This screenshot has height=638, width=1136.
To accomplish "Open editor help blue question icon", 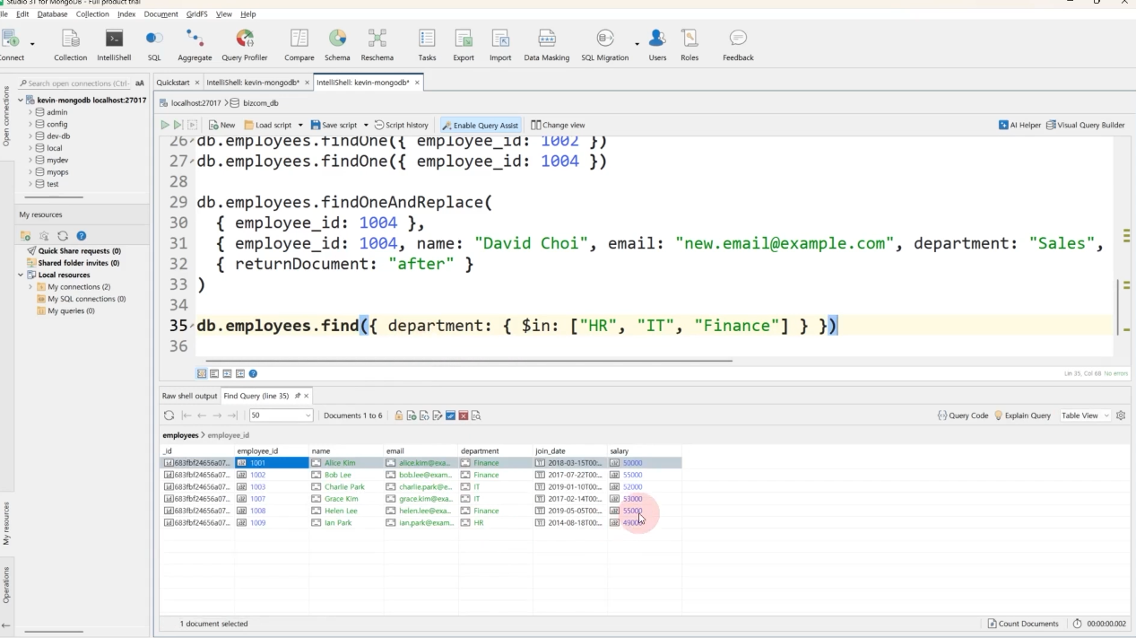I will [253, 373].
